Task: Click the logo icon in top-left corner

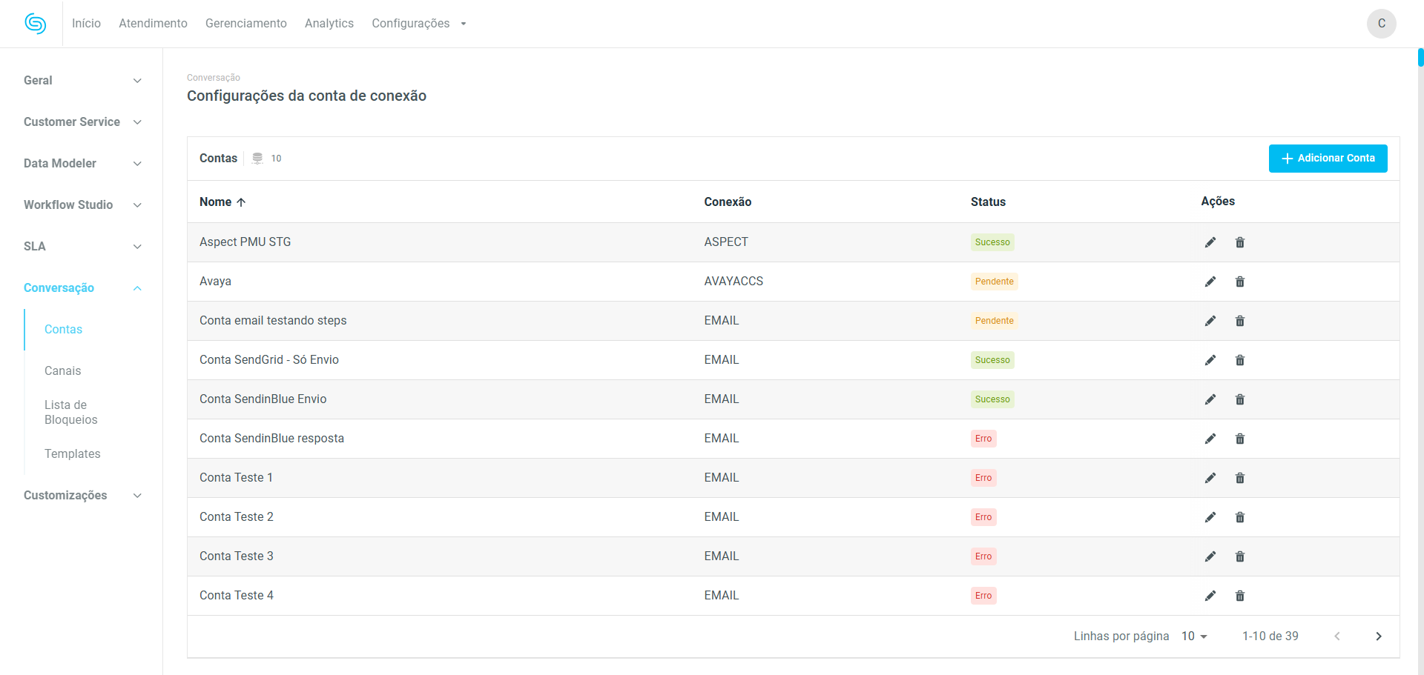Action: point(35,24)
